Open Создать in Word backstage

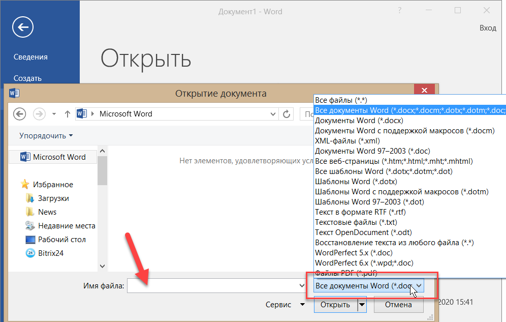pyautogui.click(x=27, y=78)
